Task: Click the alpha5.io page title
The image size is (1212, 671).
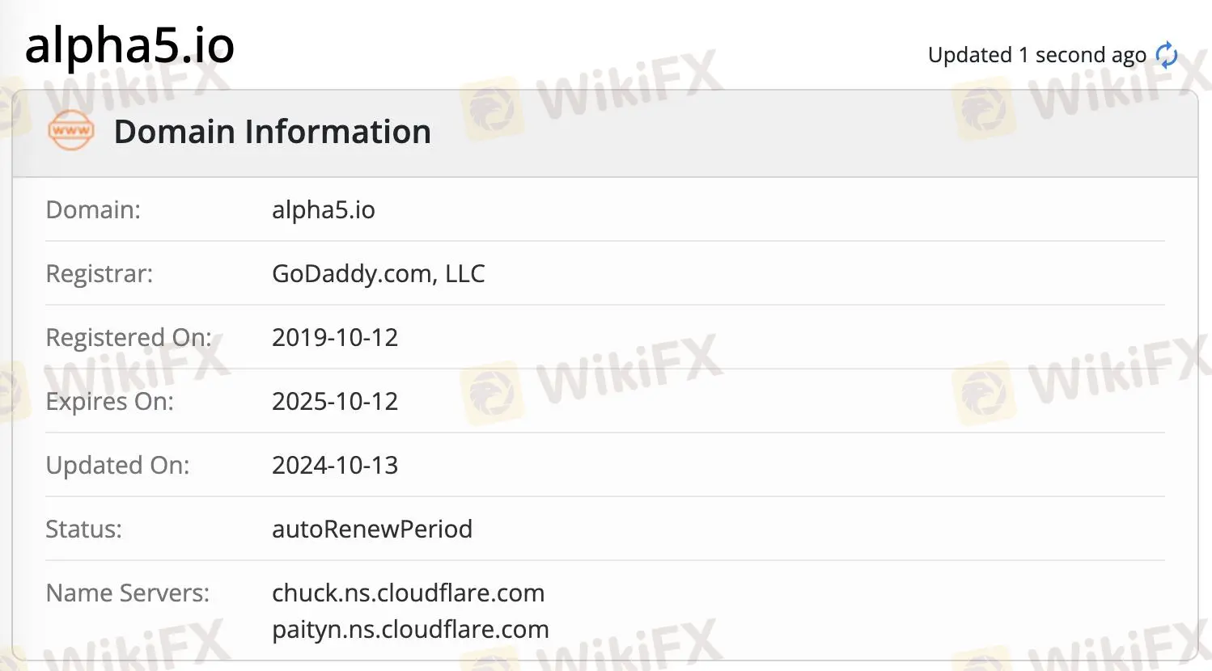Action: 129,45
